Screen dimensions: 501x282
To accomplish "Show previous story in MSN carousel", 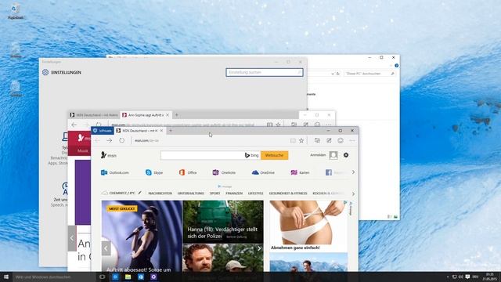I will 106,248.
